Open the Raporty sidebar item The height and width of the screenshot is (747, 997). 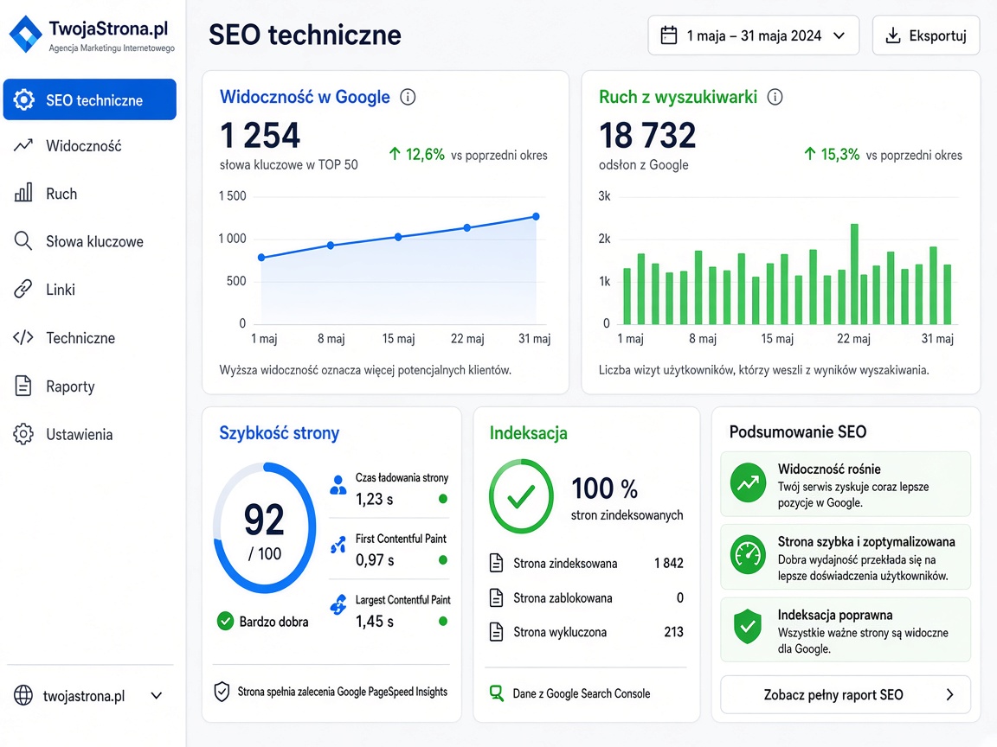(x=90, y=386)
